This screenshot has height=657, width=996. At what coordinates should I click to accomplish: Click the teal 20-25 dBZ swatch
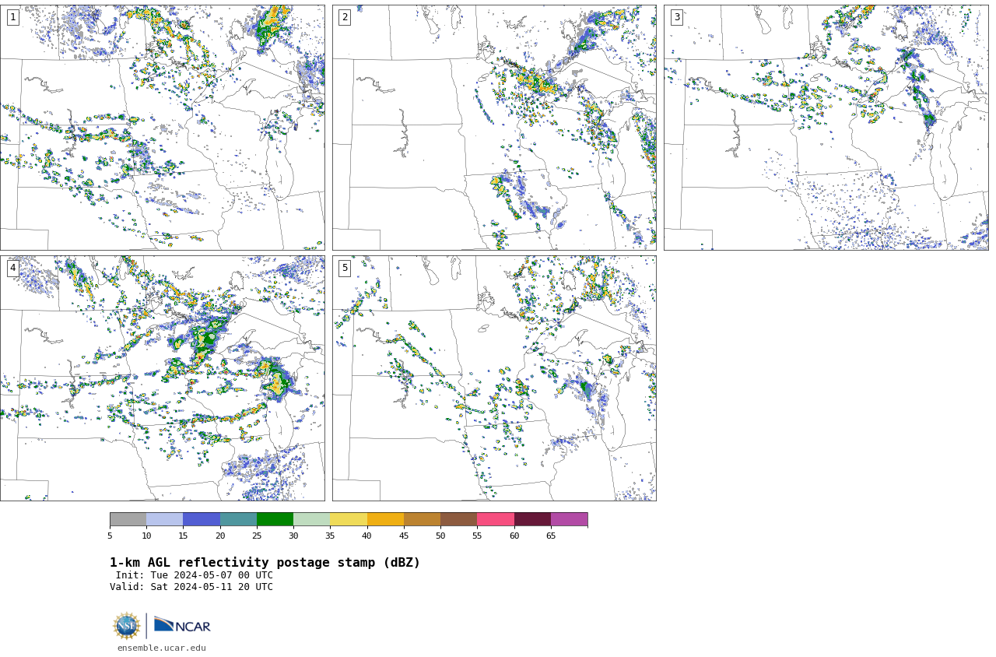click(x=238, y=519)
